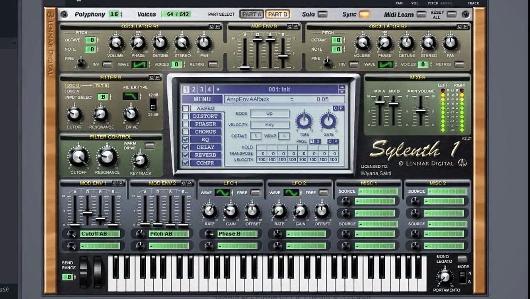Select PART A tab
This screenshot has height=299, width=530.
[x=252, y=14]
